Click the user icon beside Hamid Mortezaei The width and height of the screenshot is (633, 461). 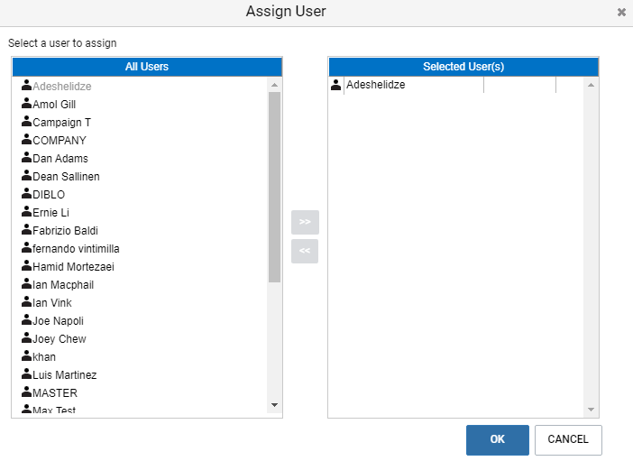tap(27, 265)
